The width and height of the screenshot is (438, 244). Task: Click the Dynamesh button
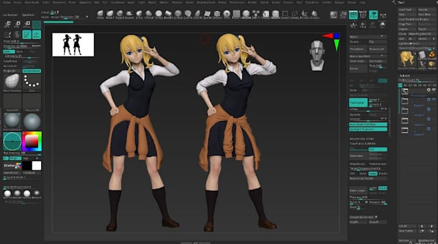click(358, 103)
